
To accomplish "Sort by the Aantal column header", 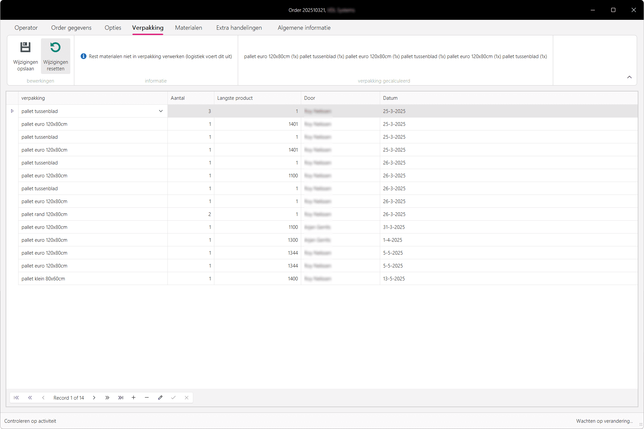I will pyautogui.click(x=177, y=98).
